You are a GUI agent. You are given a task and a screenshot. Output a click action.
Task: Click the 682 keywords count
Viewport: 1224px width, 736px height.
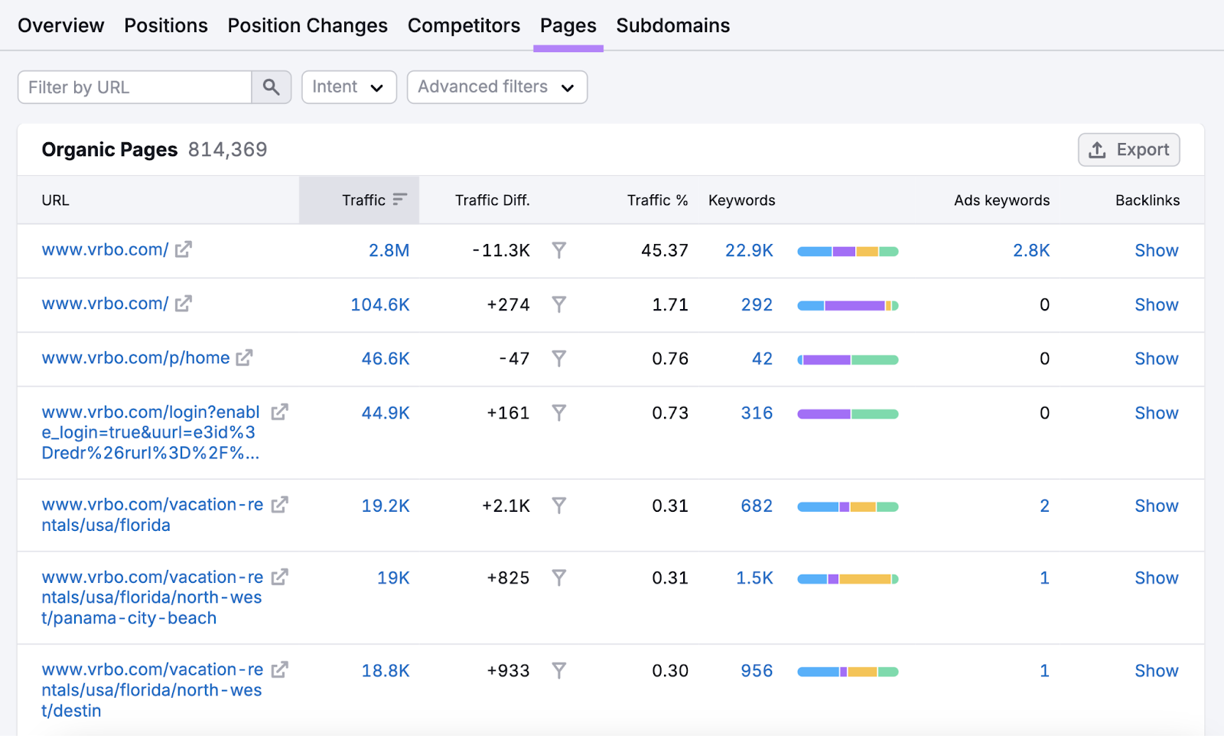click(757, 506)
